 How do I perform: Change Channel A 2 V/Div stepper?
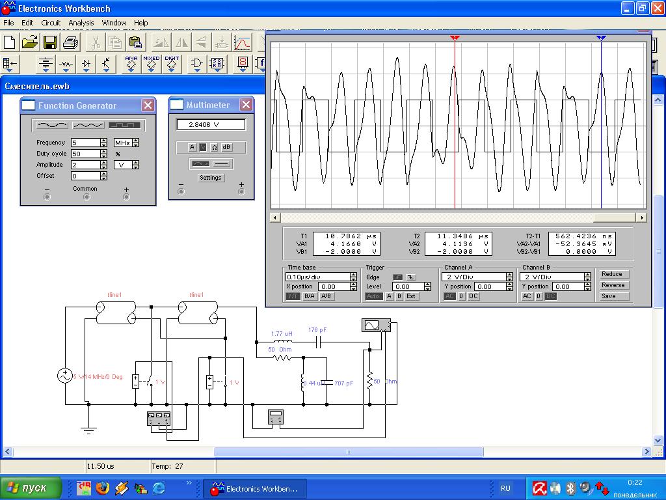(510, 277)
